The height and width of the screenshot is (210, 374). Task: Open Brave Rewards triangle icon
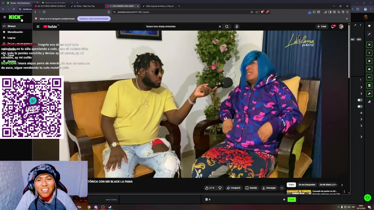[267, 12]
